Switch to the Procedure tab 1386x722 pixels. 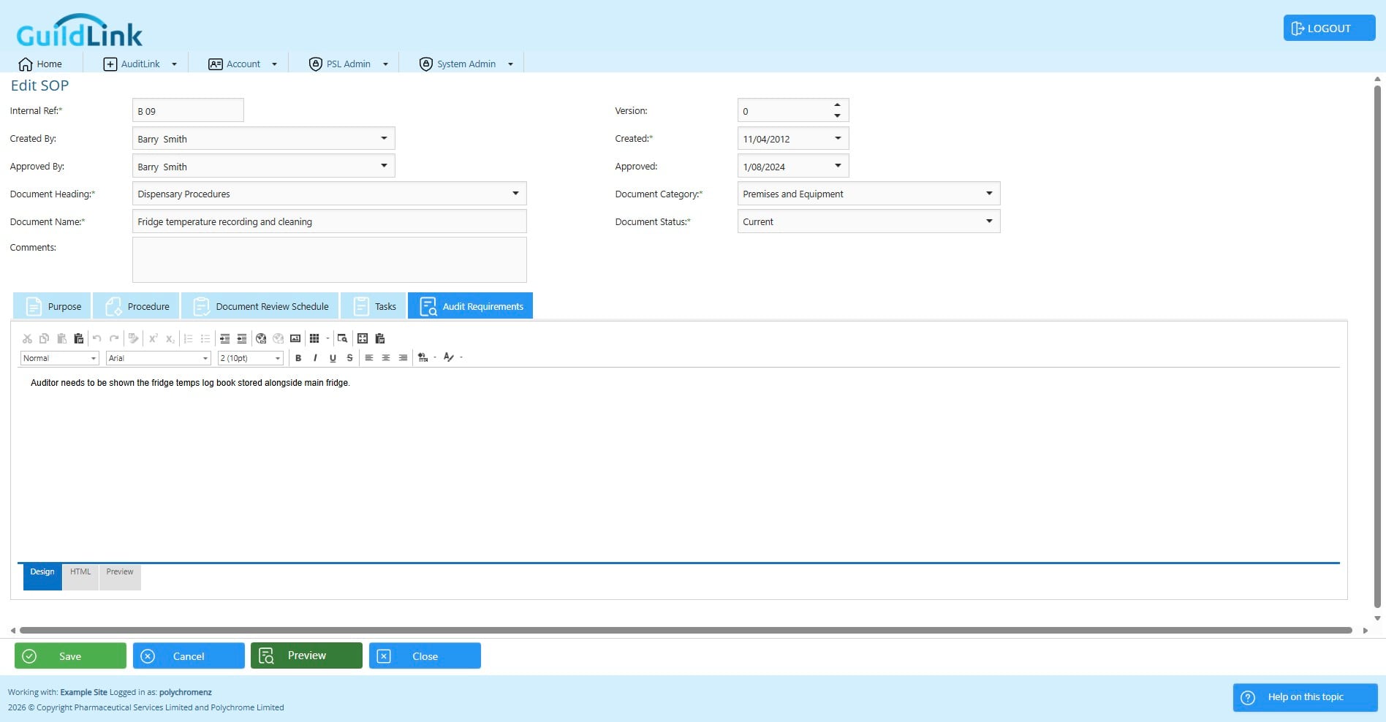coord(136,306)
